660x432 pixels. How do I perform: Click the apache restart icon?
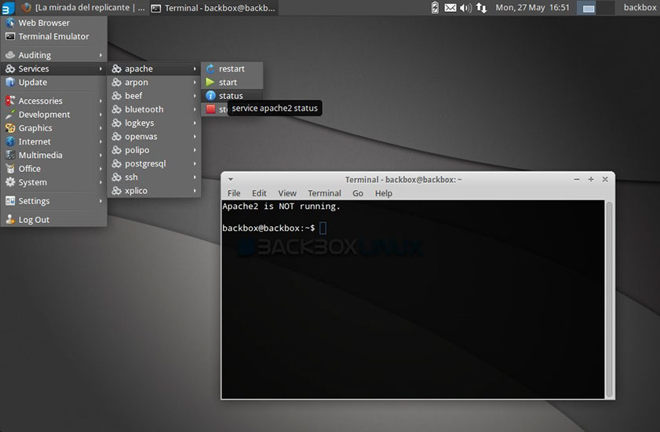point(210,69)
